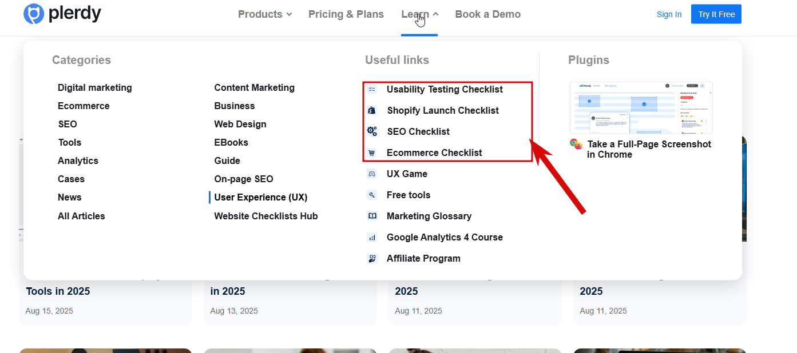
Task: Select User Experience (UX) category
Action: [x=261, y=197]
